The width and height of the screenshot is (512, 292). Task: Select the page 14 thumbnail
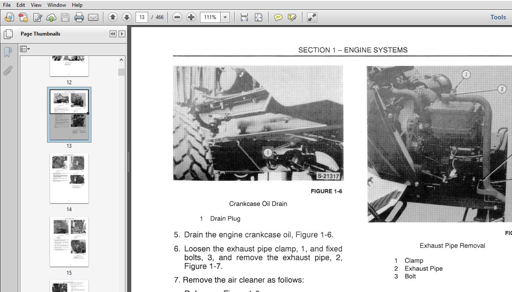pos(69,178)
